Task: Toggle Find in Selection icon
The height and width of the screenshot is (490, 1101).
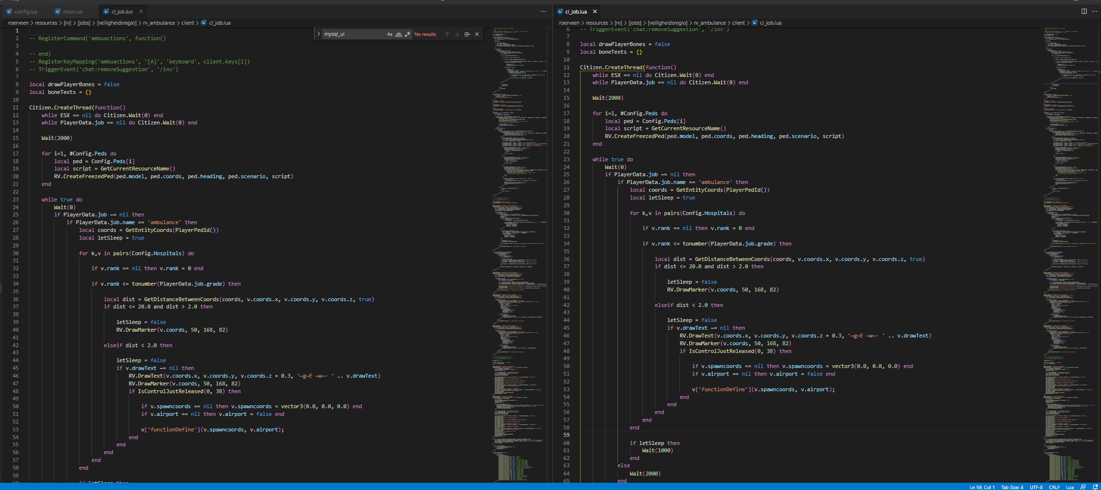Action: [x=467, y=34]
